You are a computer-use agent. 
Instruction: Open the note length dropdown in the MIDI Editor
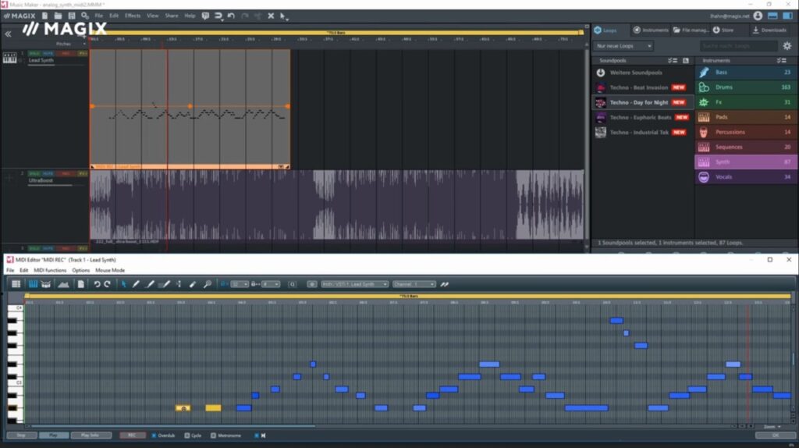[271, 284]
